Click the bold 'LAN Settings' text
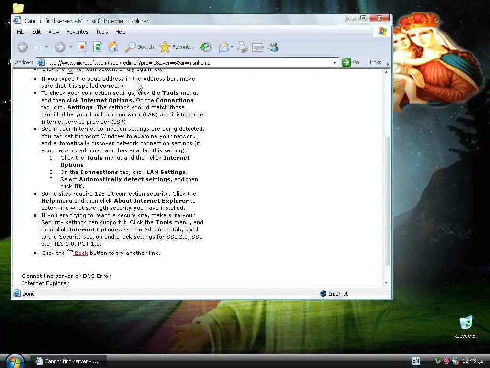Screen dimensions: 490x368 [x=166, y=172]
